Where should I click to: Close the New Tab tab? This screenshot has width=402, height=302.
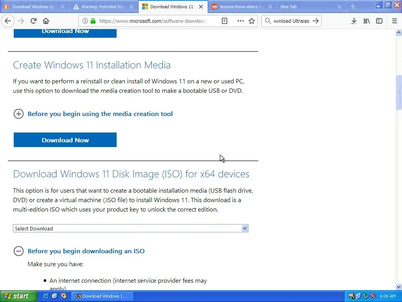pos(340,7)
